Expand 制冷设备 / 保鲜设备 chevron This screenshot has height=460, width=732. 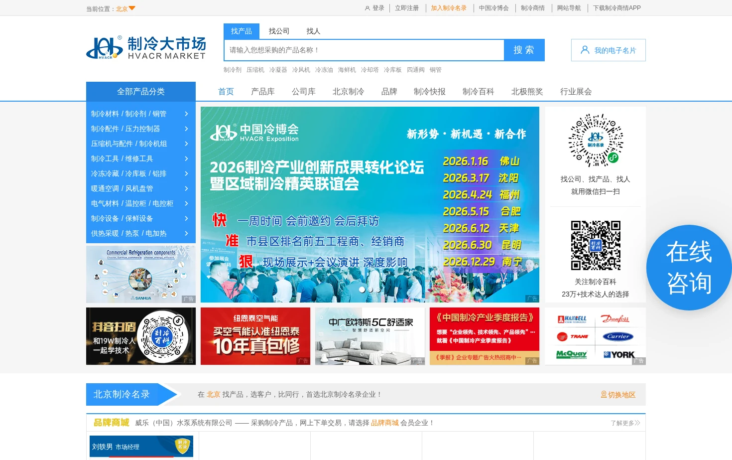click(186, 218)
